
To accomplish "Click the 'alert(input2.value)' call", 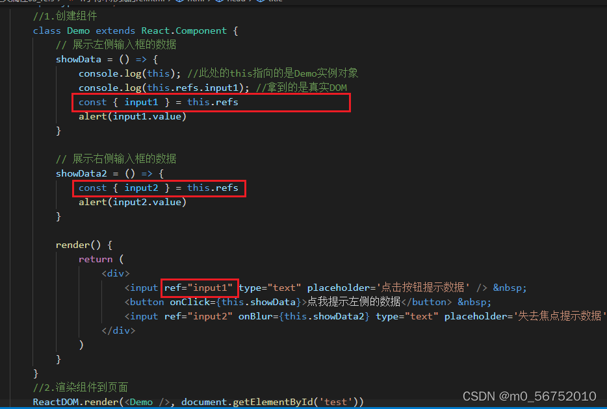I will click(133, 202).
